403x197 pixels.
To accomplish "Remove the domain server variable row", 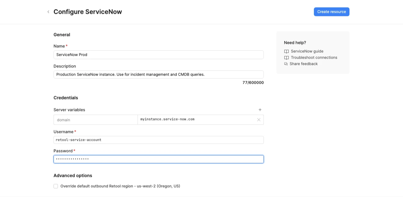I will click(x=259, y=120).
